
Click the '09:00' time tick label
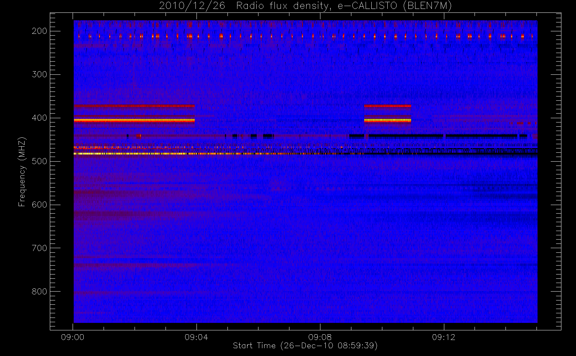click(73, 337)
